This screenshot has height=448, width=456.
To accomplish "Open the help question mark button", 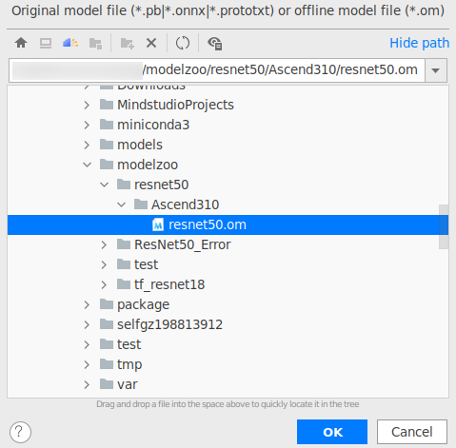I will [20, 432].
